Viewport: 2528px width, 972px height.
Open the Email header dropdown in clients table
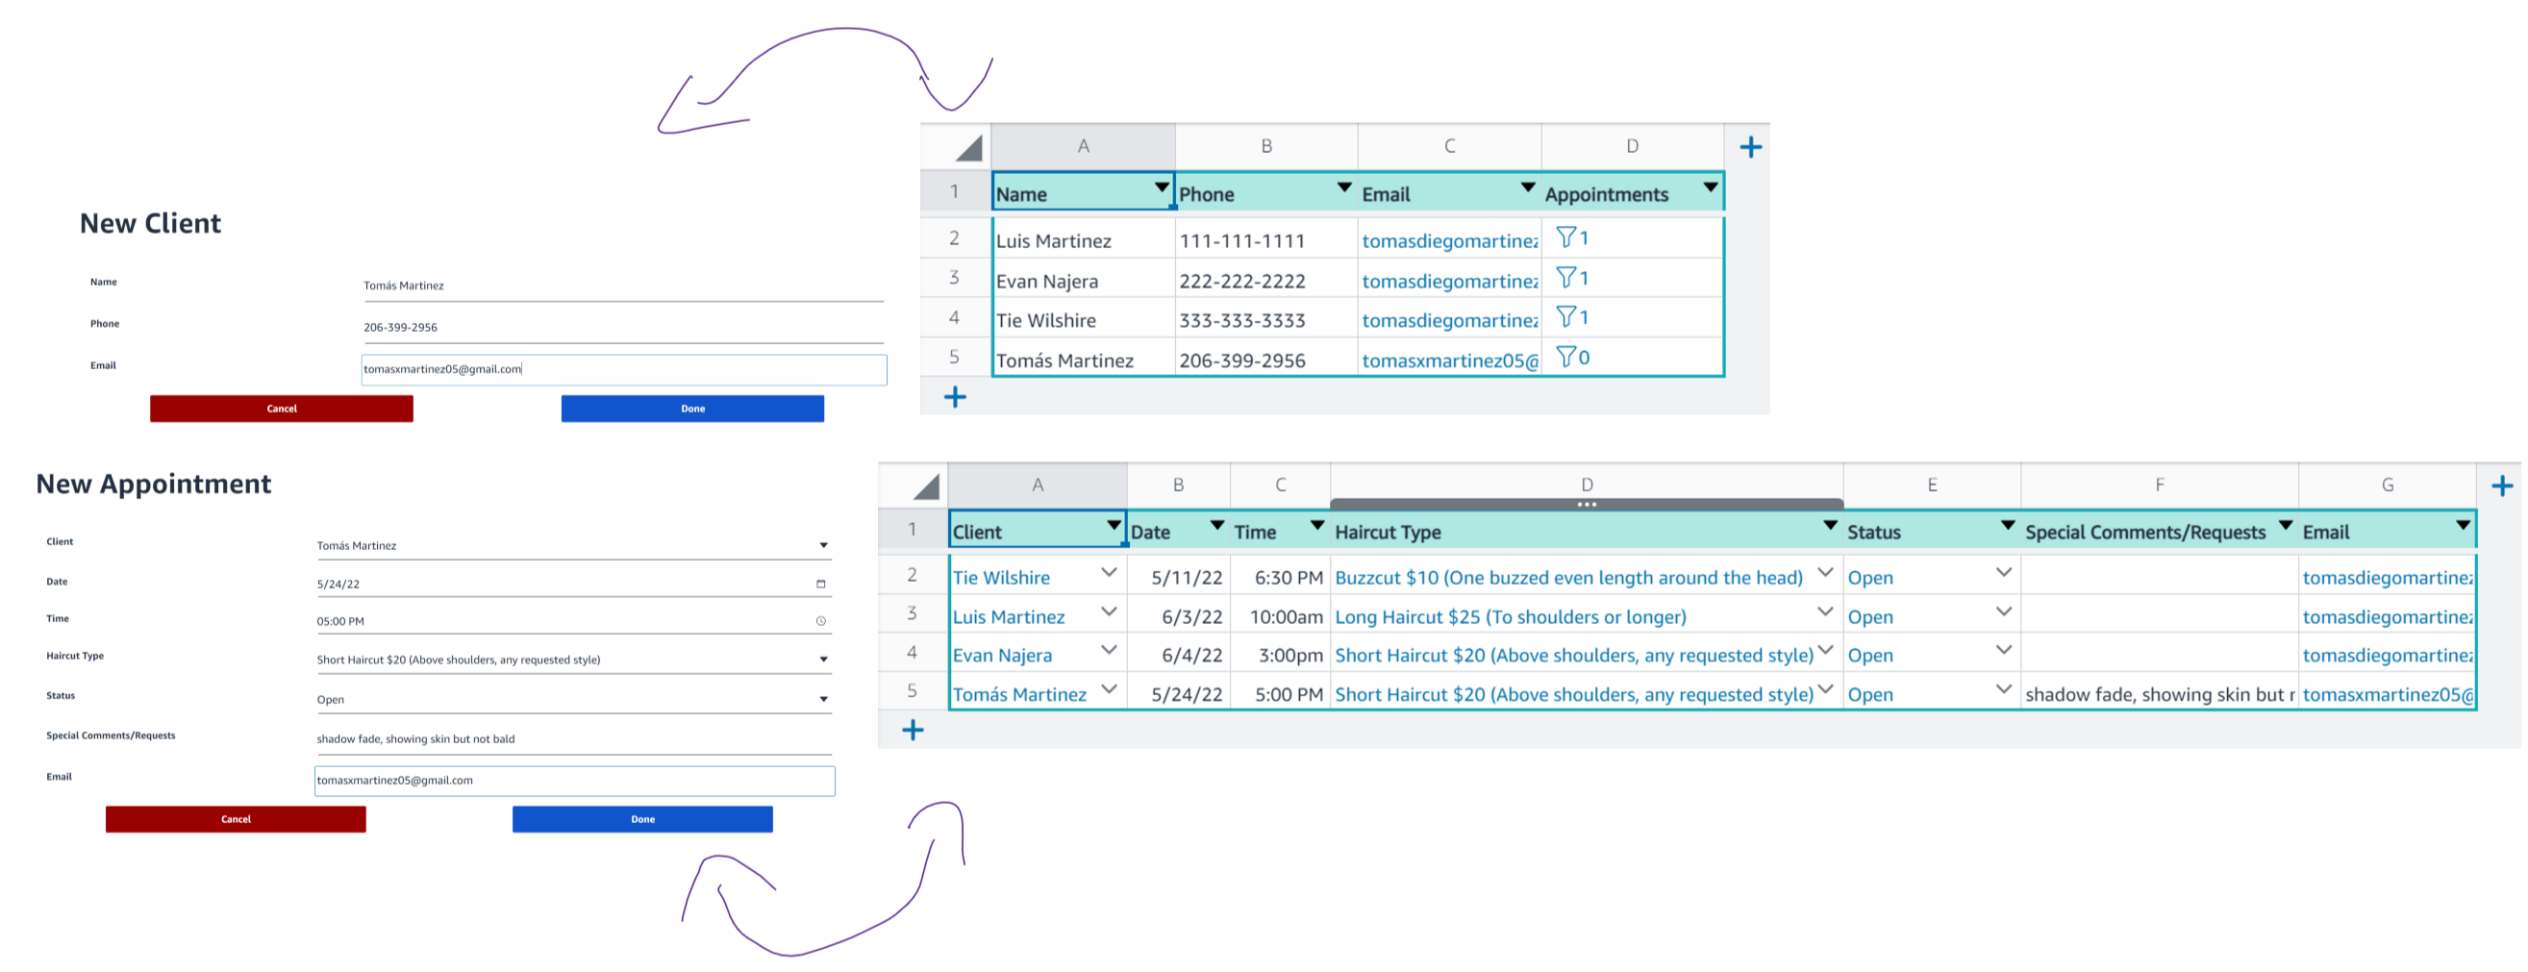1527,187
